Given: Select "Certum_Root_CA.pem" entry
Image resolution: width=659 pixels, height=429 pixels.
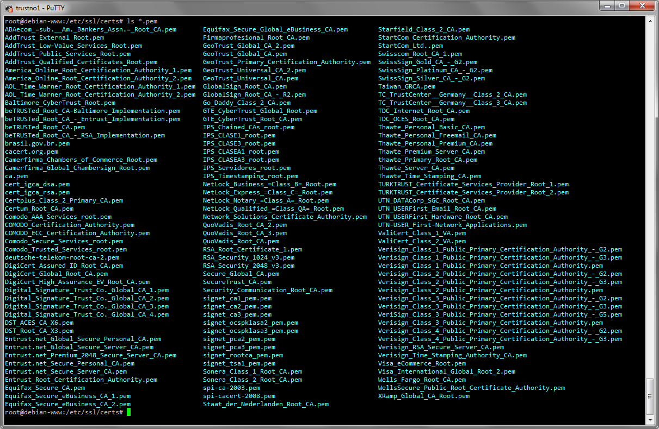Looking at the screenshot, I should pos(39,209).
